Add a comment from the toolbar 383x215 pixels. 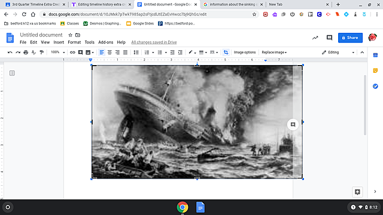(80, 52)
